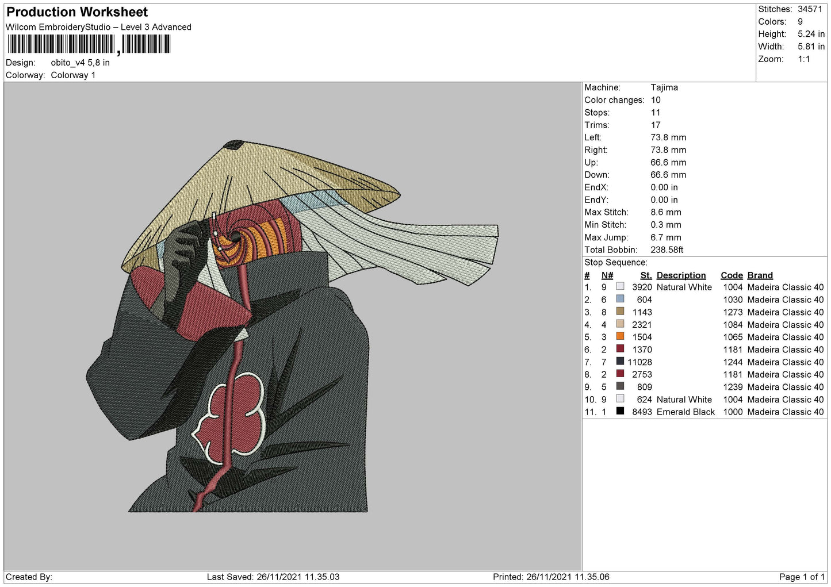Click the orange swatch in row 5
The image size is (831, 587).
coord(620,336)
